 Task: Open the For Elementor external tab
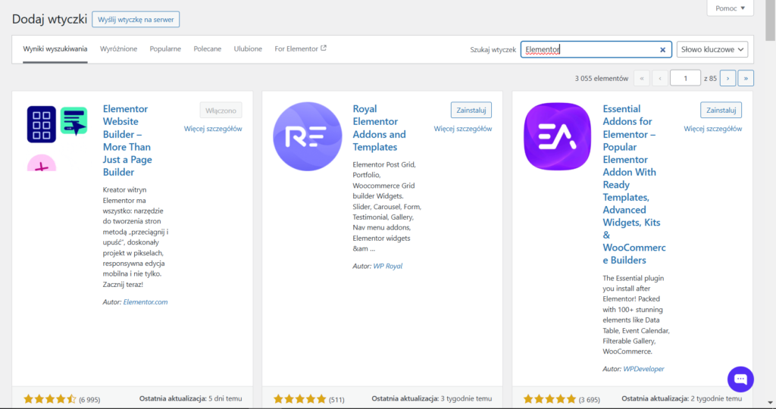(300, 49)
